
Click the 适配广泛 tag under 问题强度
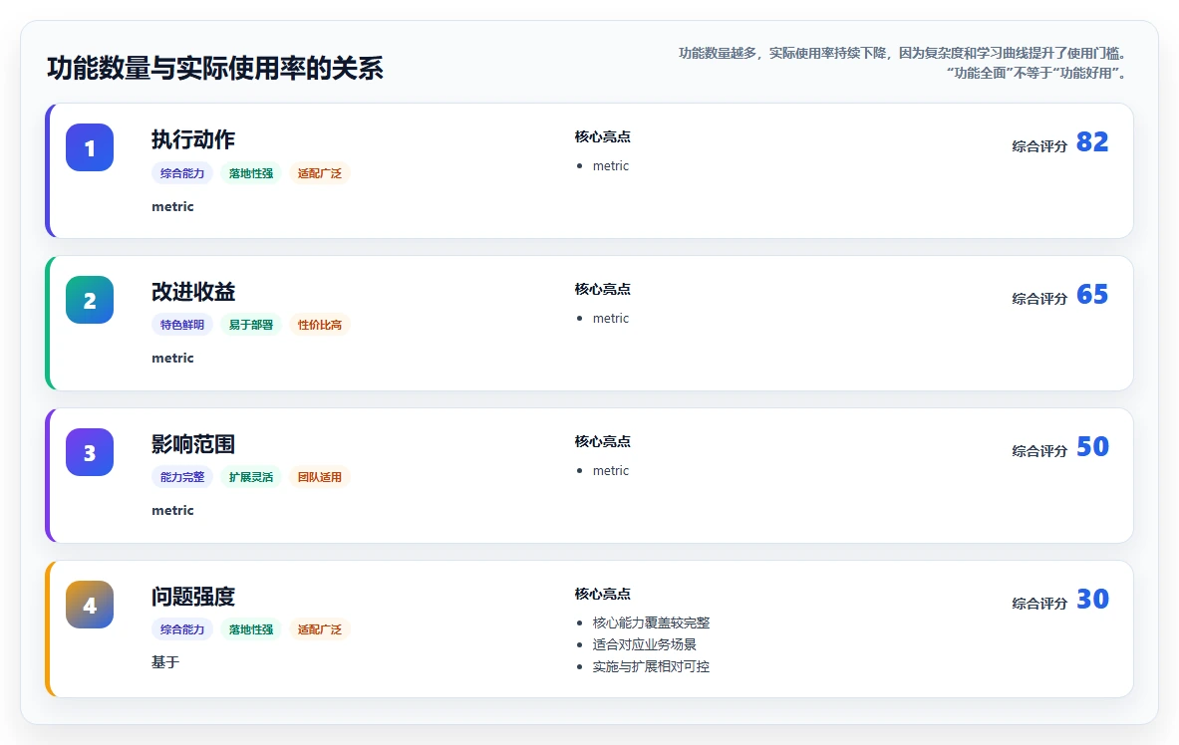pos(320,629)
